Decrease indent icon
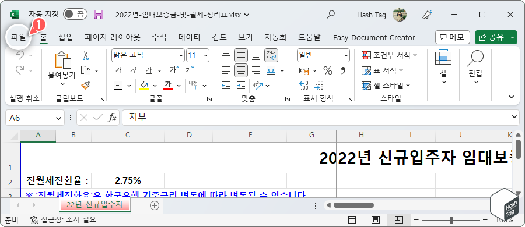The height and width of the screenshot is (227, 525). click(226, 86)
